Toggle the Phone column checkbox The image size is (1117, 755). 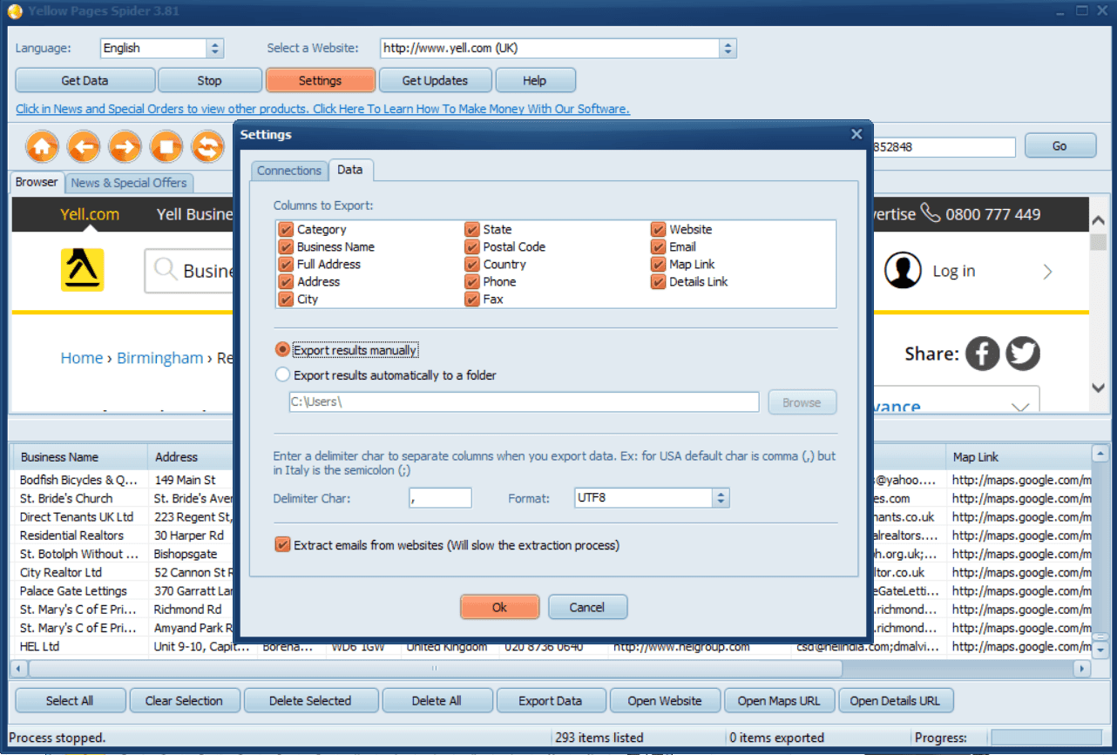click(471, 282)
